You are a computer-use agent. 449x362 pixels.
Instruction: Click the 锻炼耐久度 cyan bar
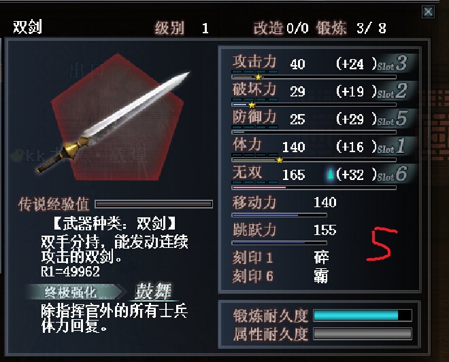pos(363,315)
